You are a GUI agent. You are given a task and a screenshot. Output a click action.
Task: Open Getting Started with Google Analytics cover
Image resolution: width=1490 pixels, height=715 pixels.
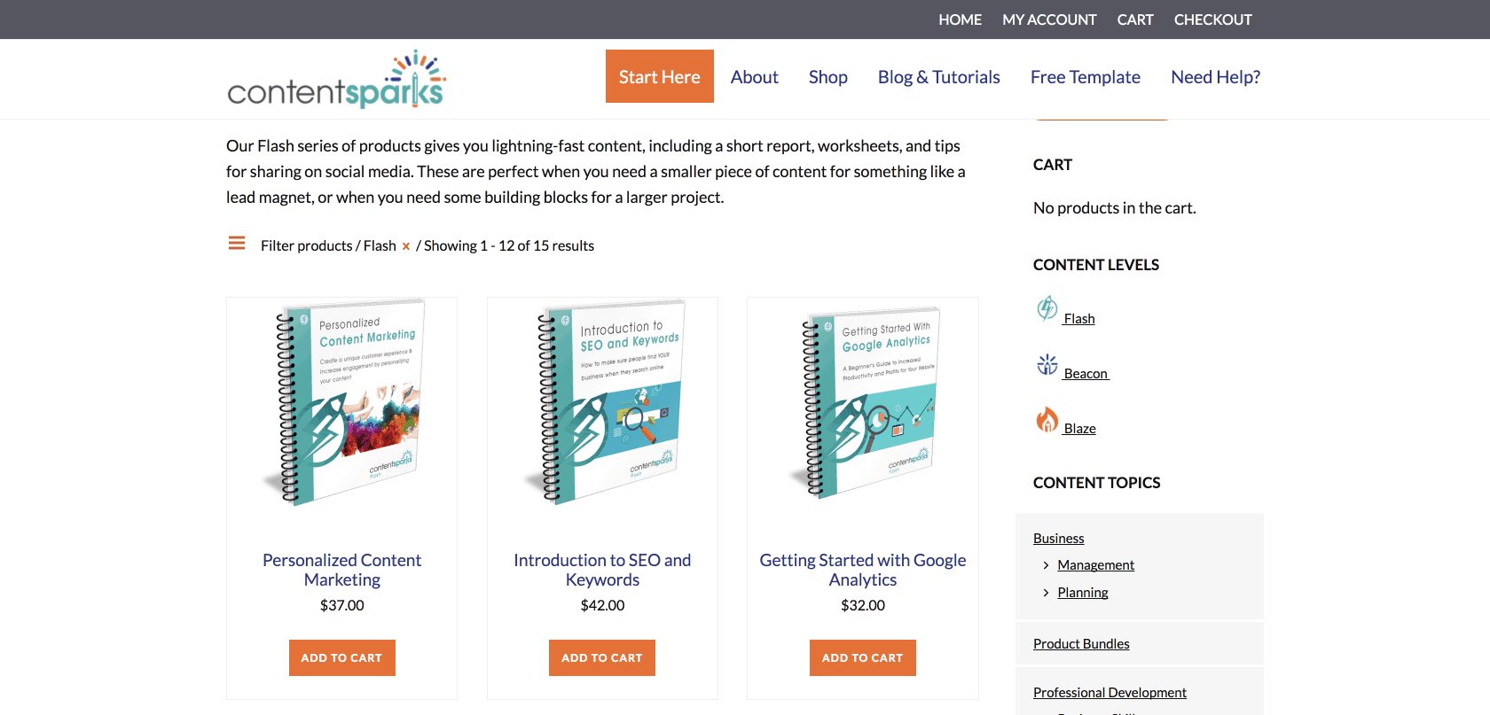click(x=863, y=403)
